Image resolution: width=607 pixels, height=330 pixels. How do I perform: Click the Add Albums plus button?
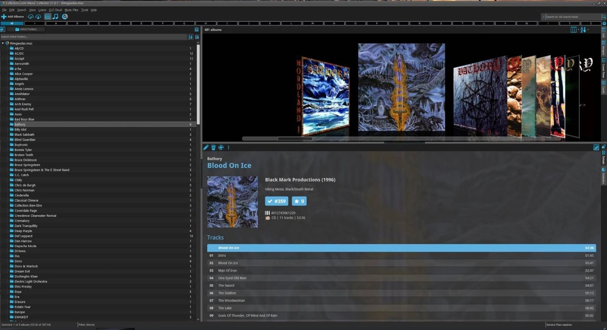tap(13, 16)
